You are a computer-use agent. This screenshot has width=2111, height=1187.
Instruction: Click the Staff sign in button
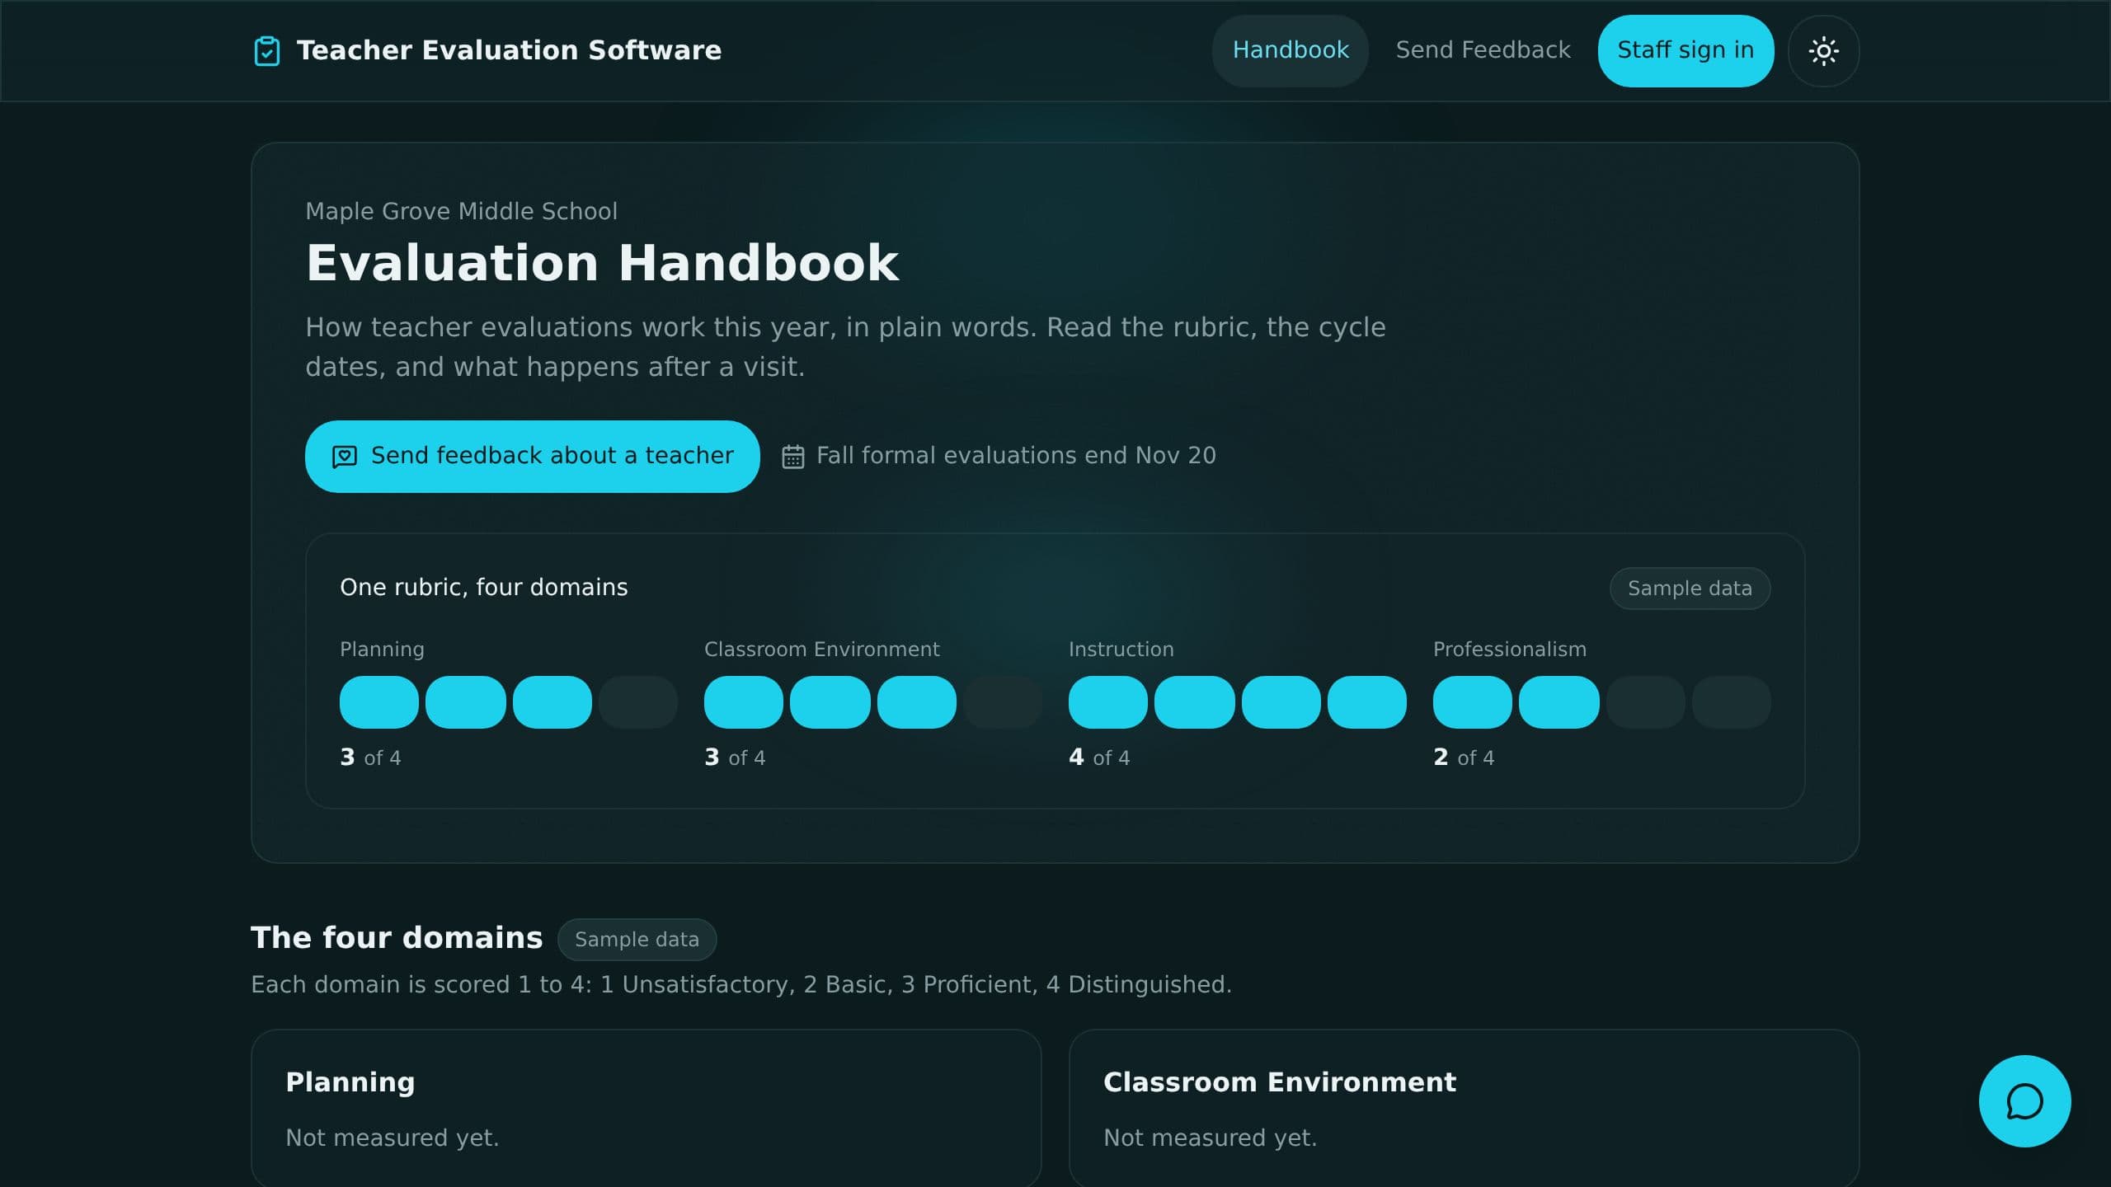(1686, 50)
